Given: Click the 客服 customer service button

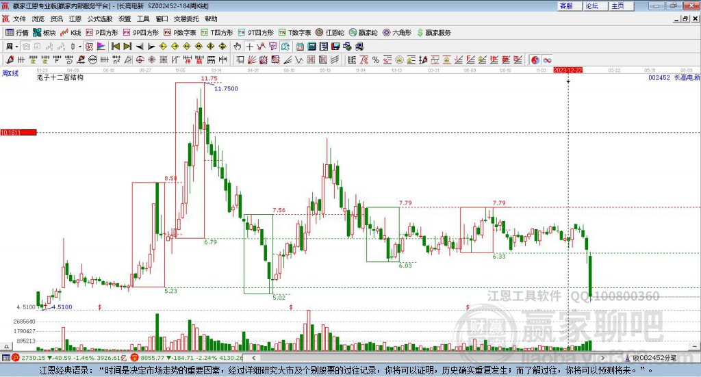Looking at the screenshot, I should click(570, 5).
